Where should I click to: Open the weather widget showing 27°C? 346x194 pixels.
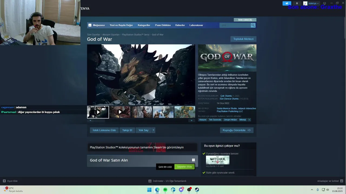pyautogui.click(x=14, y=190)
